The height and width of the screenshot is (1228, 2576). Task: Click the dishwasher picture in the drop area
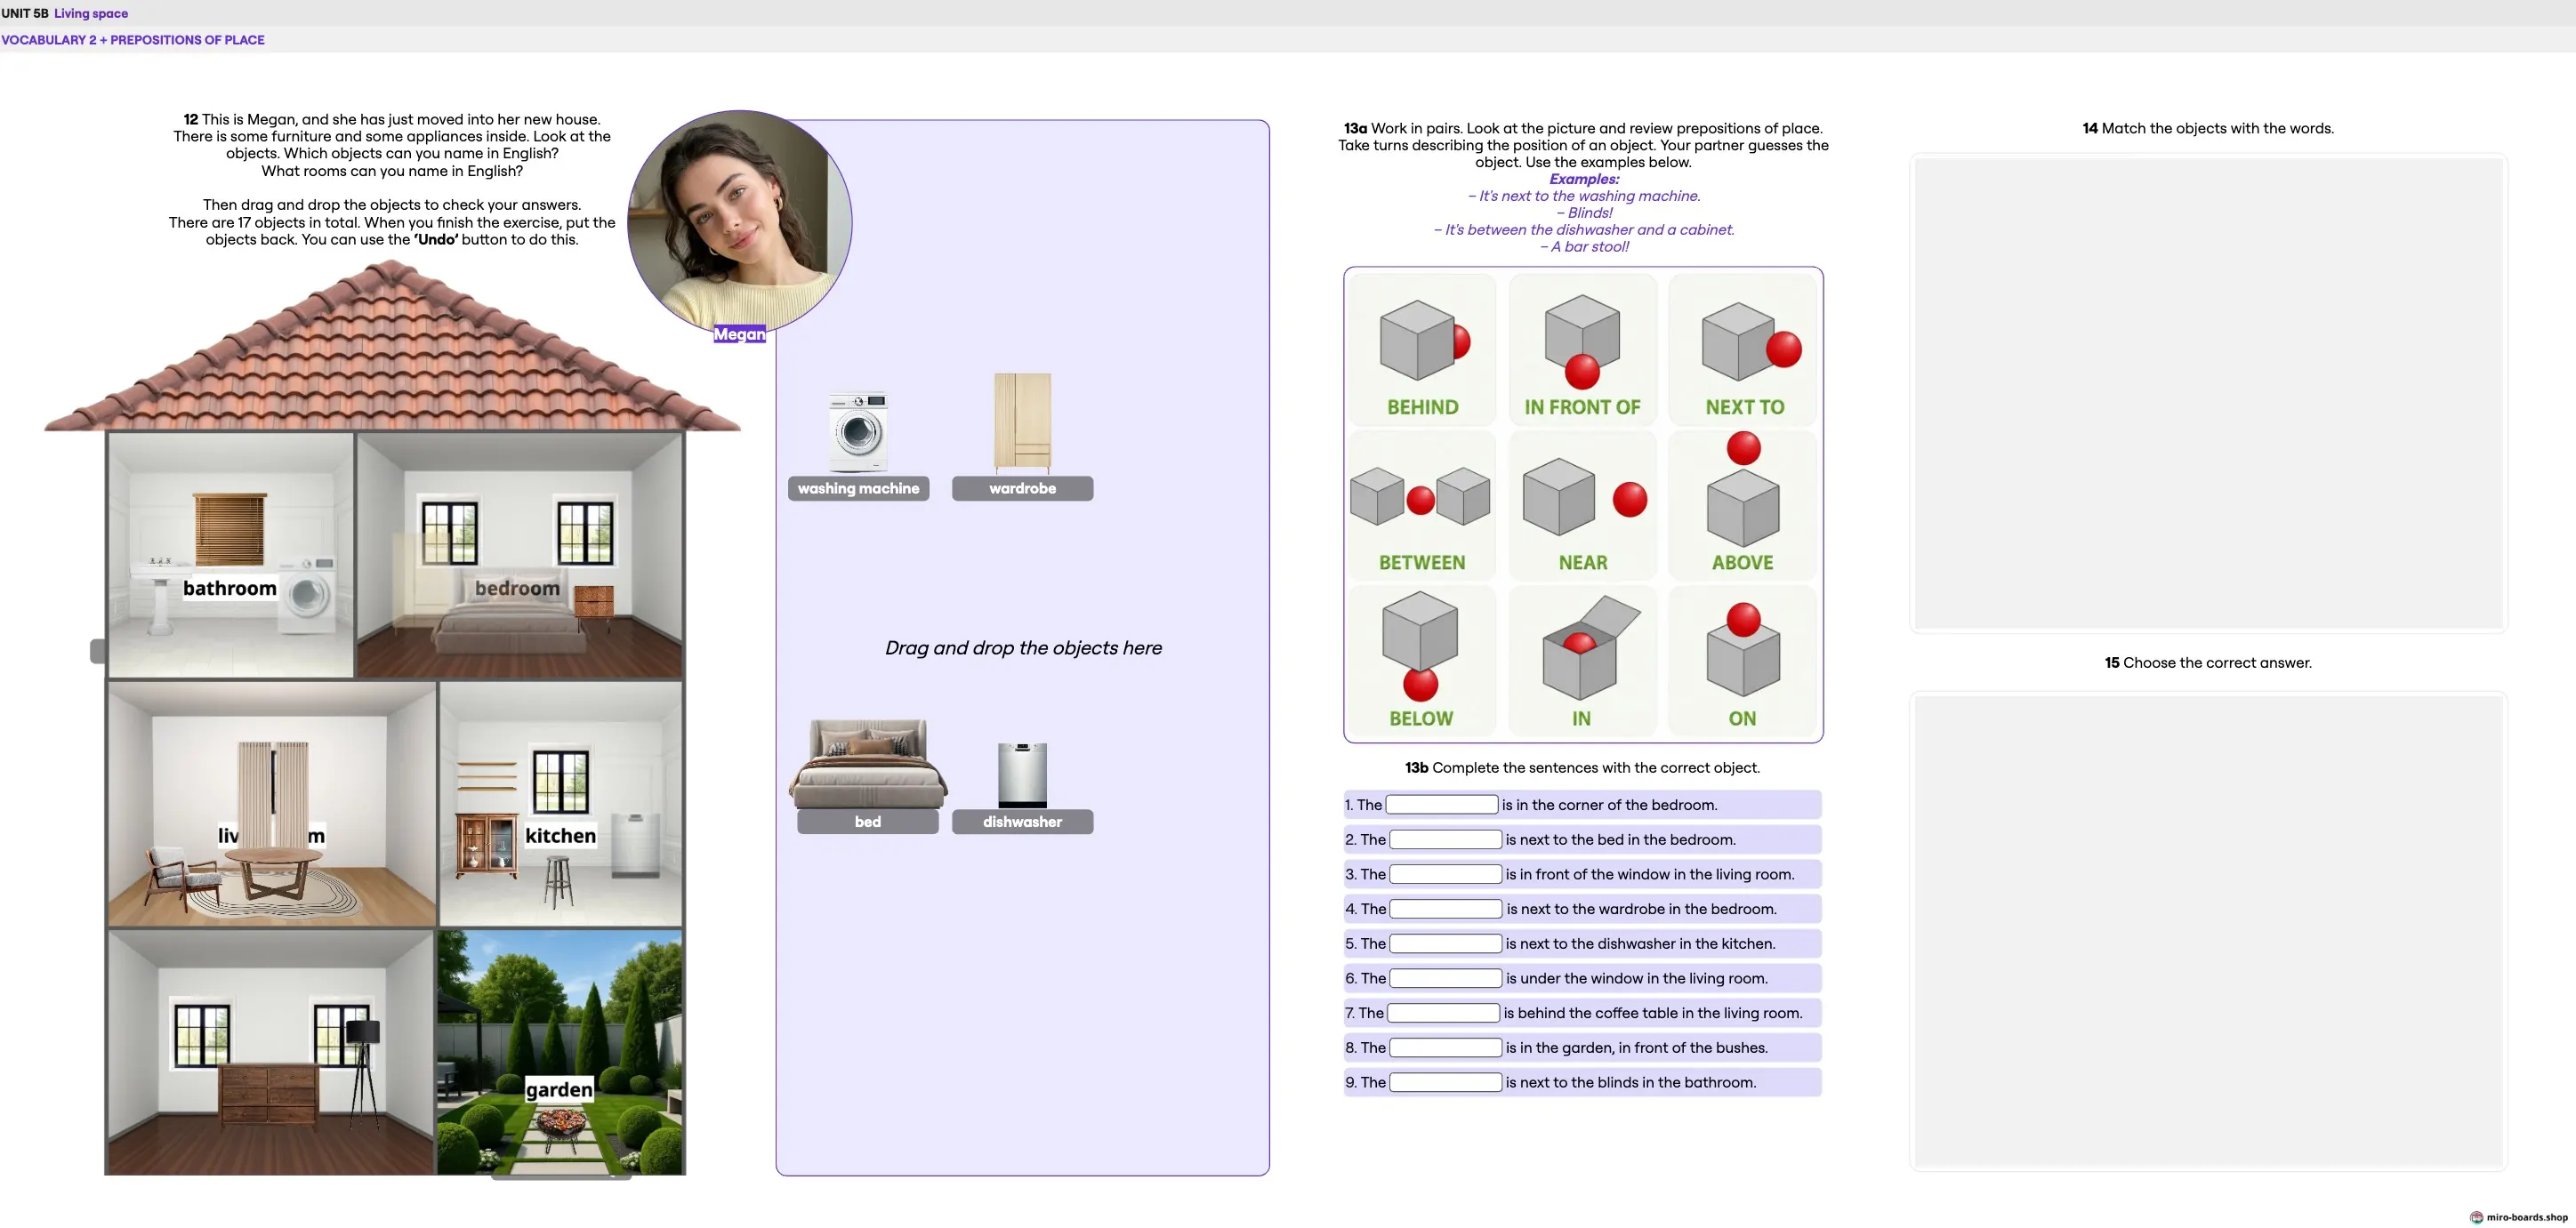[1022, 775]
